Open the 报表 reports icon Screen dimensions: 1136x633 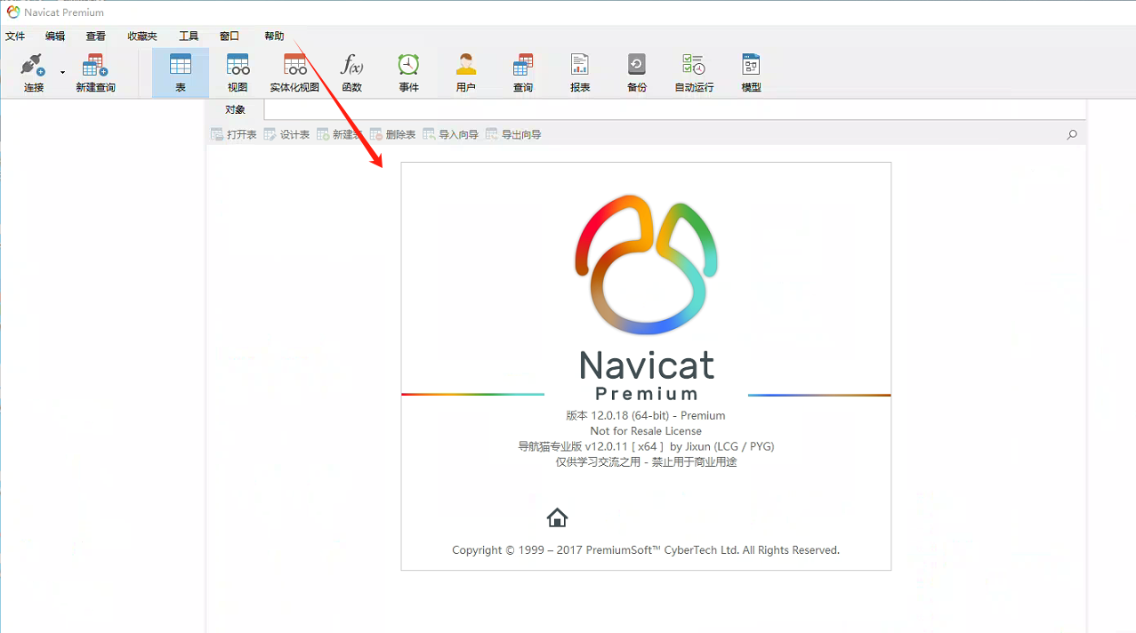(x=580, y=73)
